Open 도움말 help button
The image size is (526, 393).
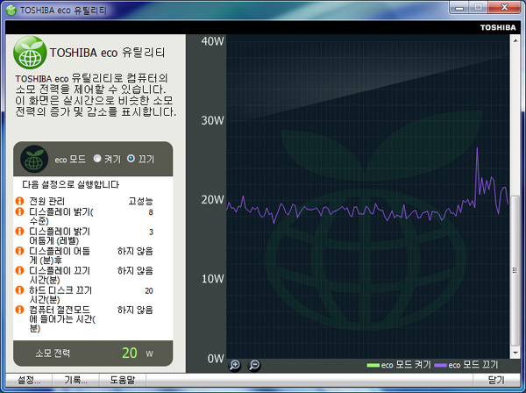click(123, 380)
